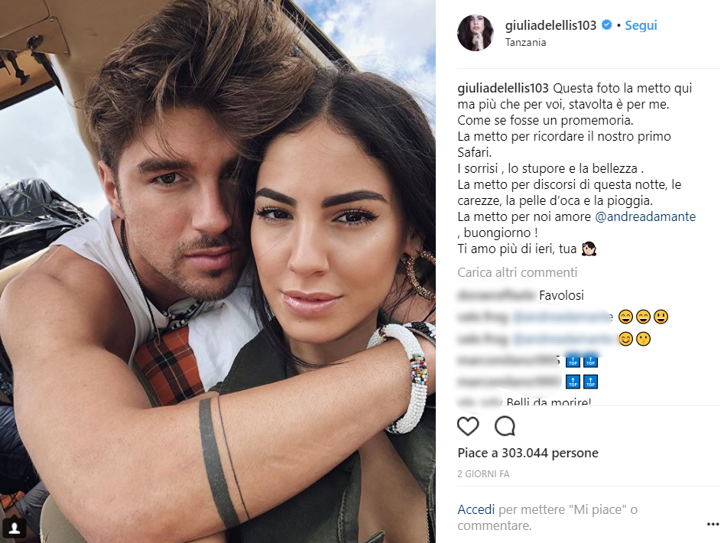The image size is (724, 543).
Task: Click the blue verified badge icon
Action: [607, 24]
